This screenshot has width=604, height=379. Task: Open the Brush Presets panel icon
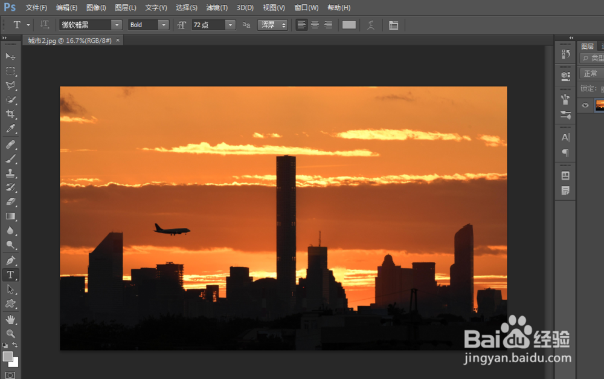point(565,114)
